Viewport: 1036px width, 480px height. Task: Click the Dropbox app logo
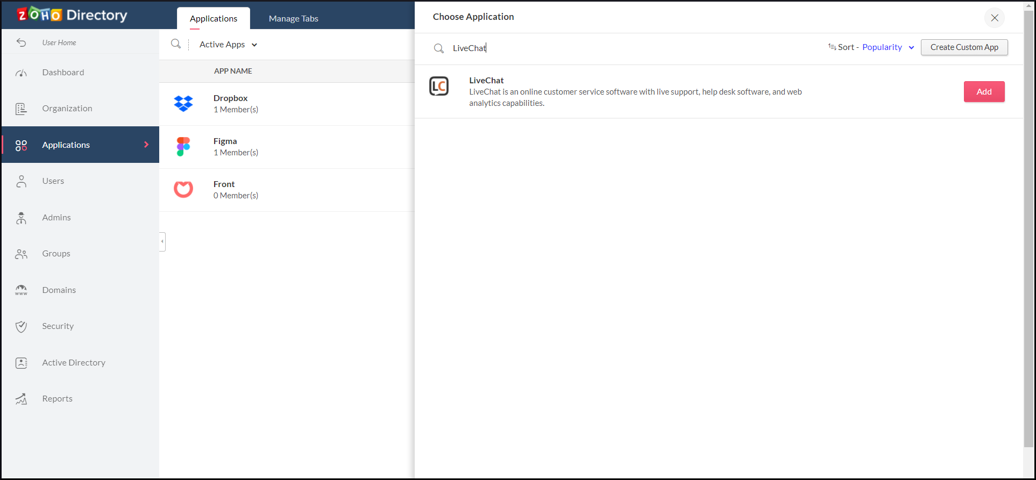pos(183,103)
